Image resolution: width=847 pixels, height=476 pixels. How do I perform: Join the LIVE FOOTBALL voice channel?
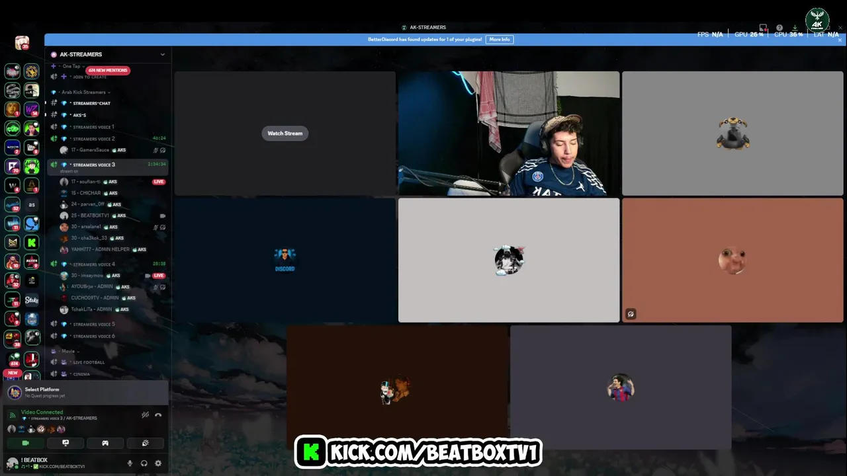coord(107,362)
